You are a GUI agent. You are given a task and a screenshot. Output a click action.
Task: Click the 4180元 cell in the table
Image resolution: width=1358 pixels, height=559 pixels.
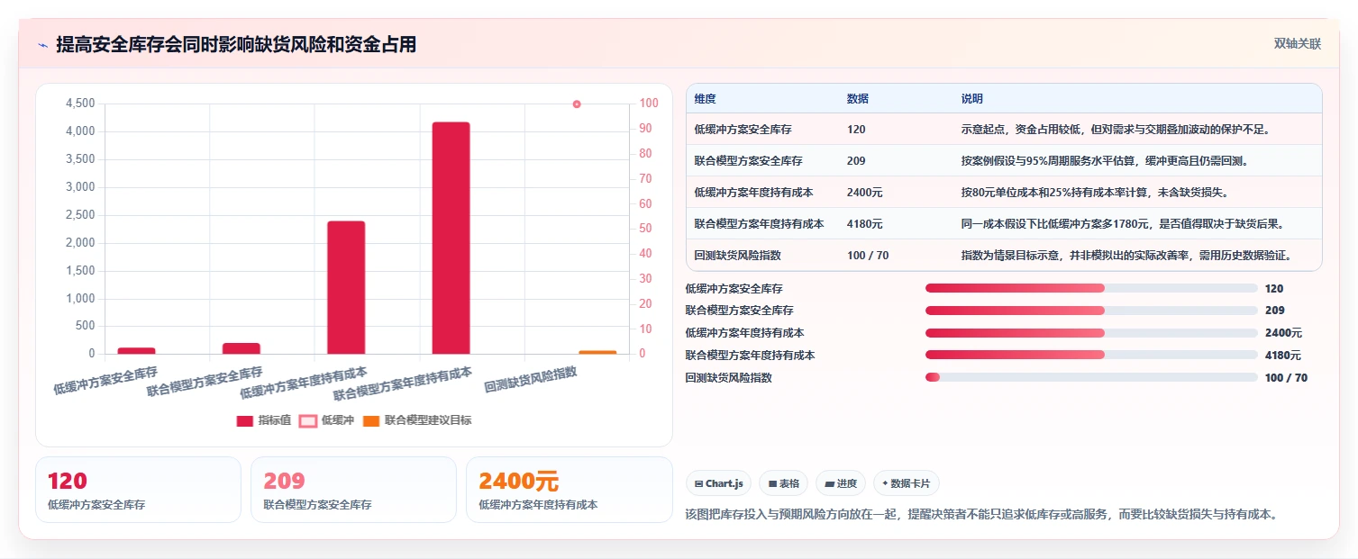[x=865, y=224]
